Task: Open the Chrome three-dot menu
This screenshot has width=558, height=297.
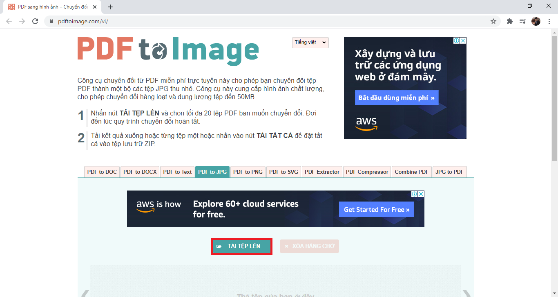Action: point(549,21)
